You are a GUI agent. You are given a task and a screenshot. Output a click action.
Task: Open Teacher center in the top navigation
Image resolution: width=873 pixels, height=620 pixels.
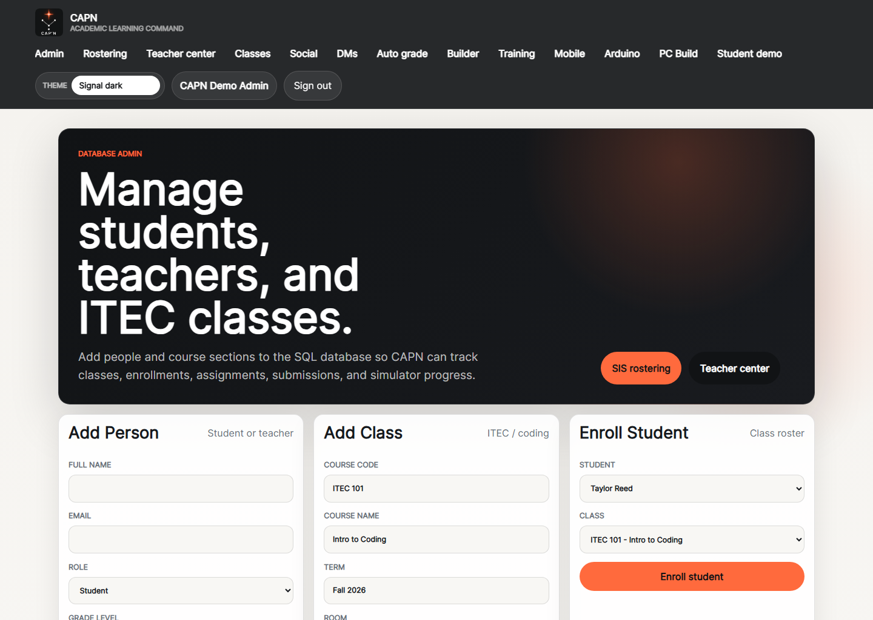click(181, 54)
